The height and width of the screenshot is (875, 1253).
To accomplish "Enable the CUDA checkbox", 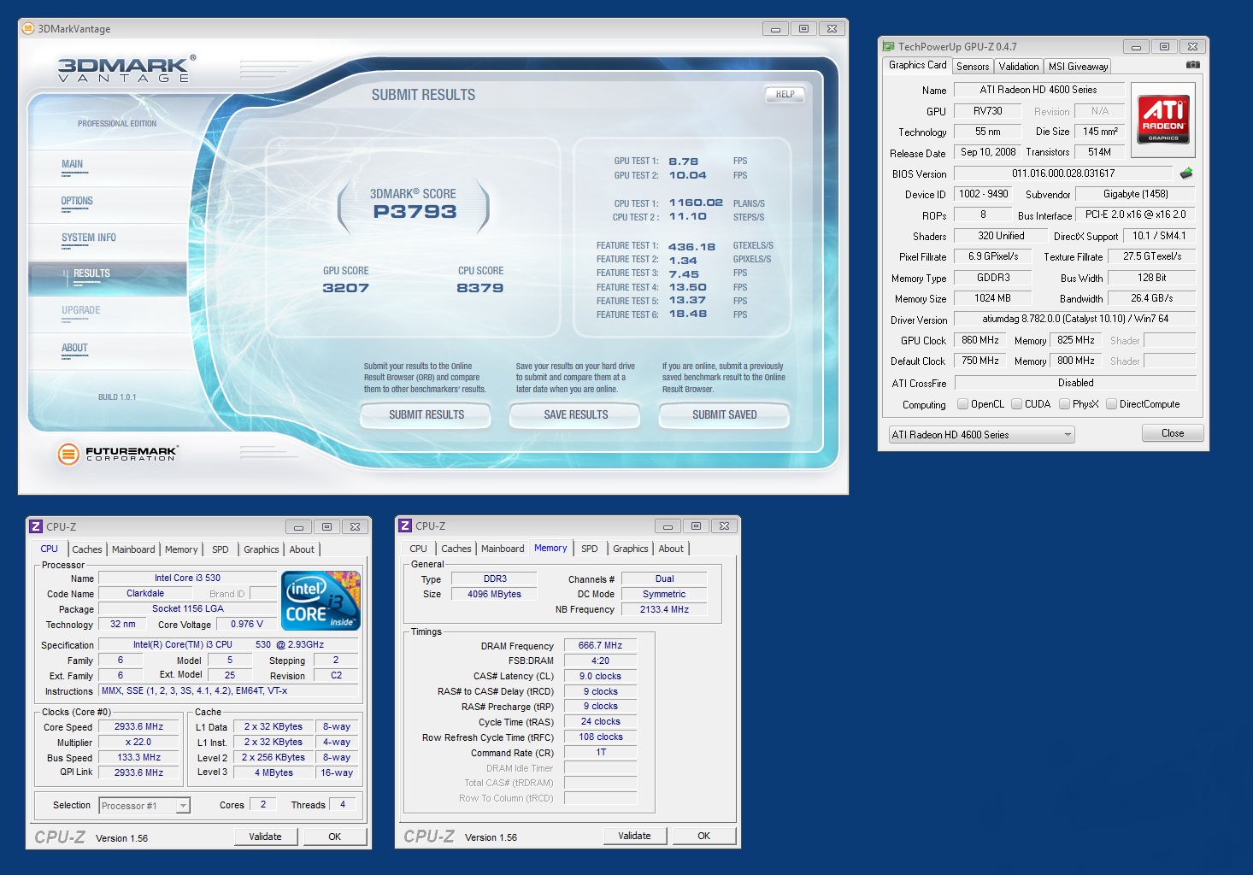I will tap(1017, 404).
